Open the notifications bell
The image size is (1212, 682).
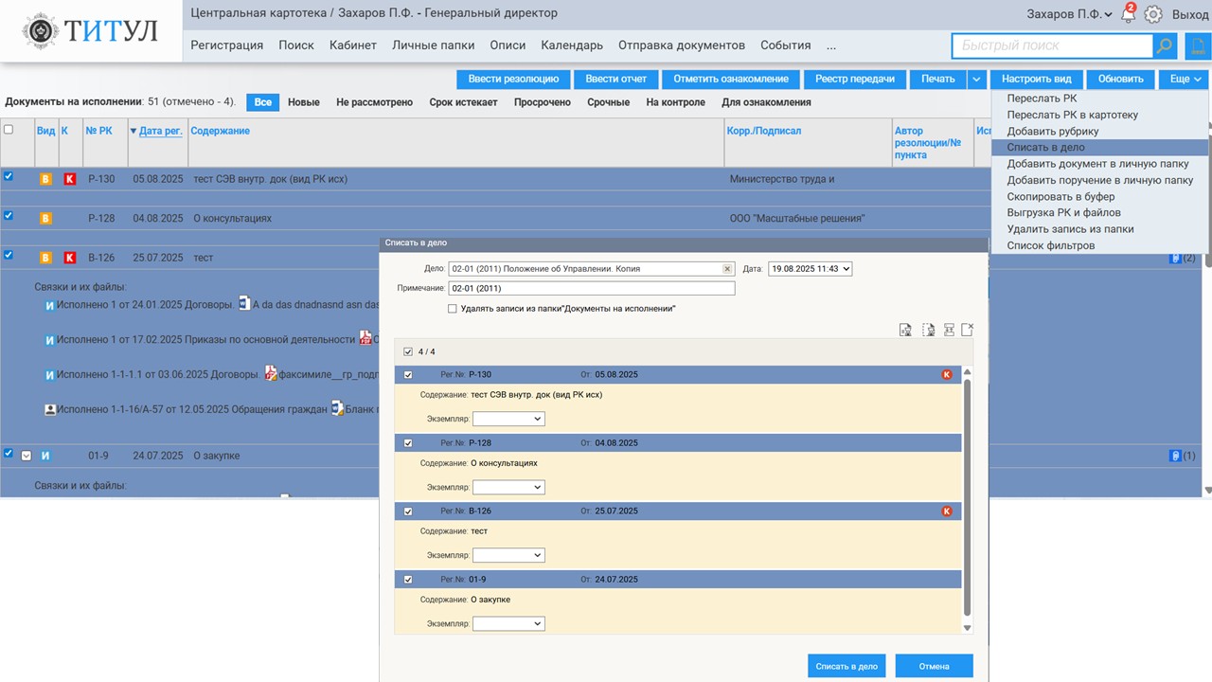pyautogui.click(x=1128, y=15)
